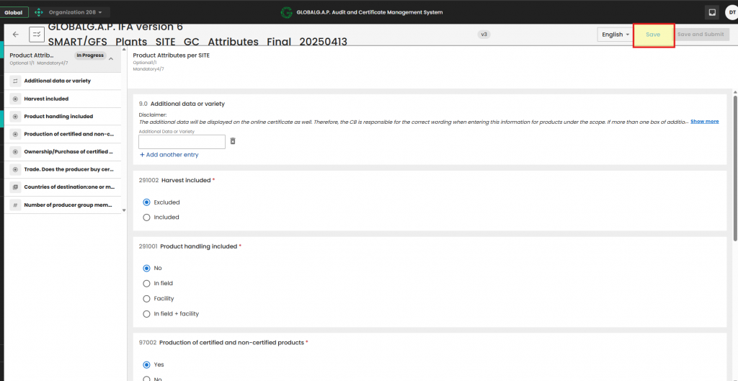Delete the Additional Data entry with trash icon

(233, 141)
